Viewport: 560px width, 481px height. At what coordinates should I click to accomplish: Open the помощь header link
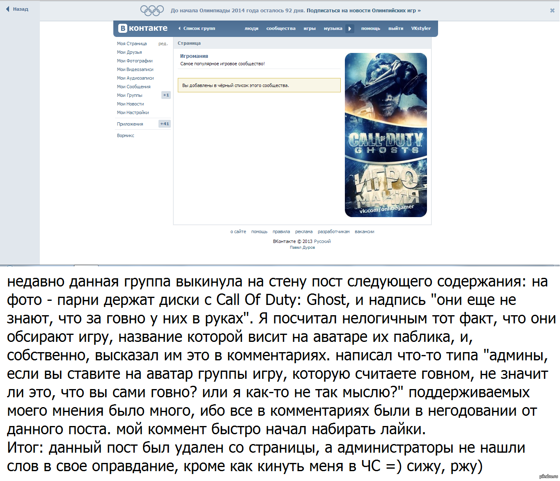tap(371, 28)
